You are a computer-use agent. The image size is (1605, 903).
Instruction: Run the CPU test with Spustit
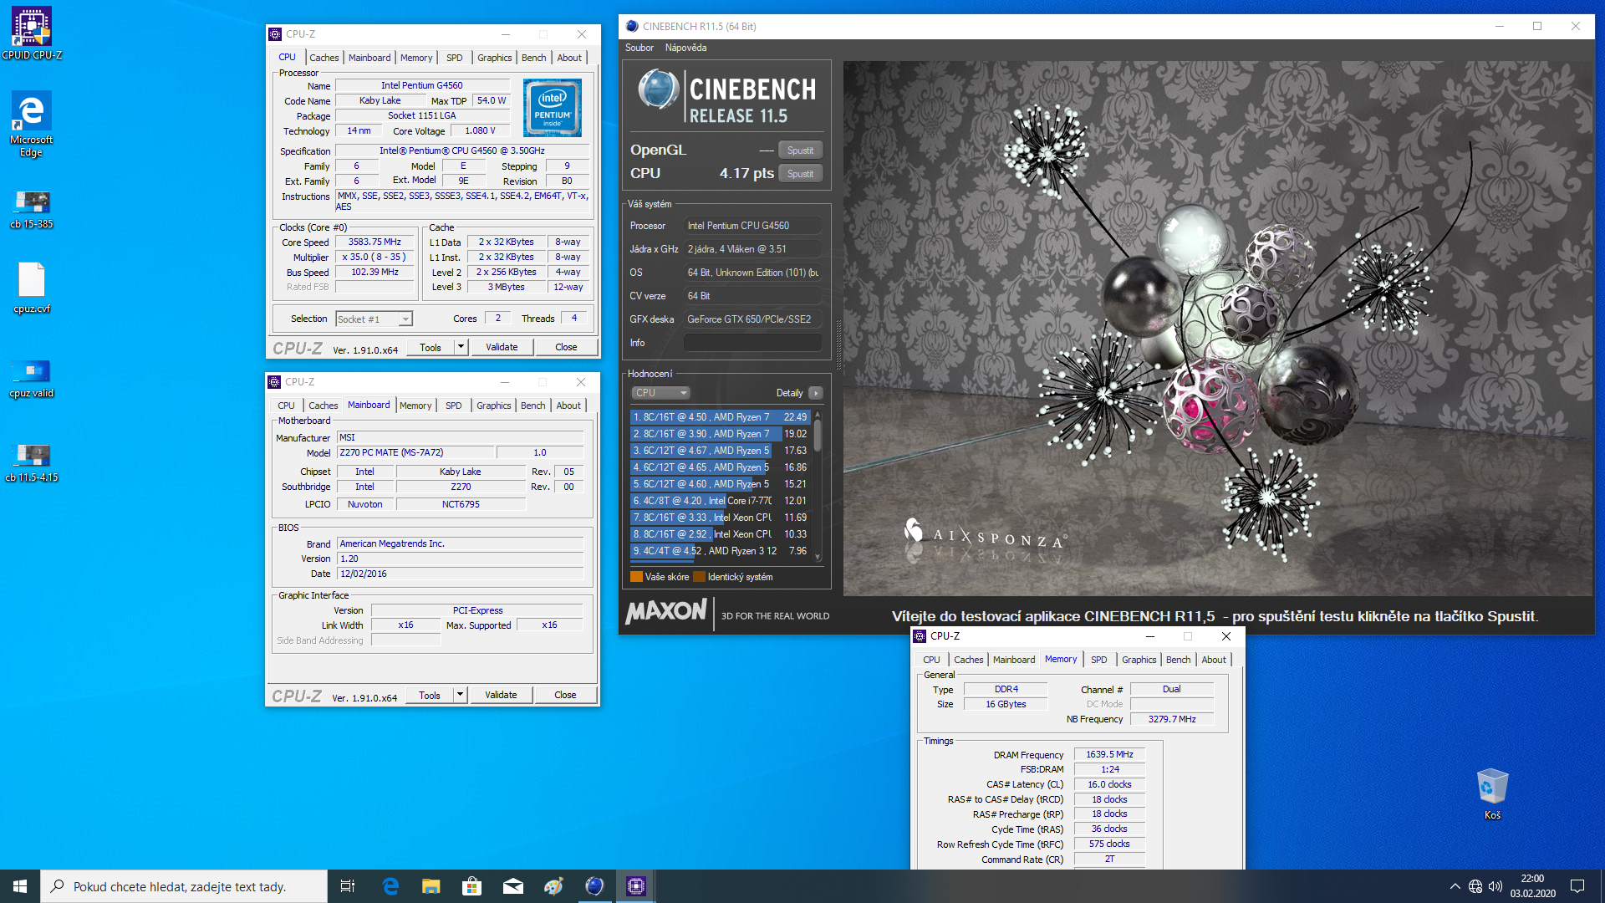tap(800, 174)
